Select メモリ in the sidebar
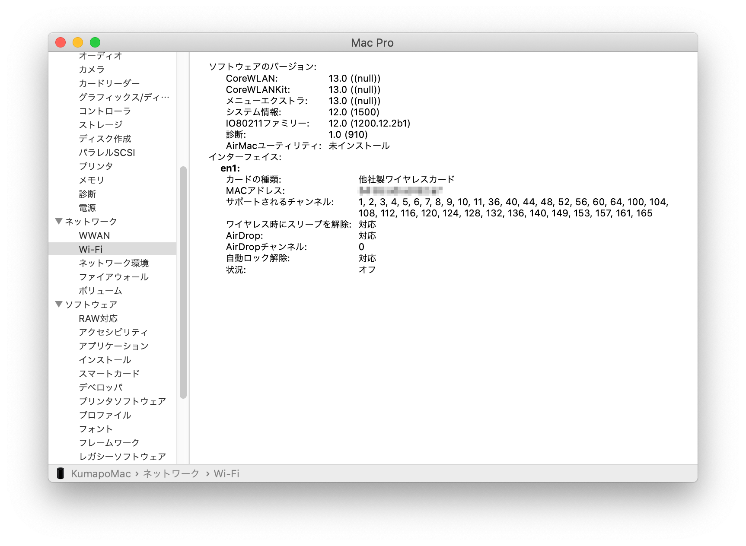746x546 pixels. point(91,180)
